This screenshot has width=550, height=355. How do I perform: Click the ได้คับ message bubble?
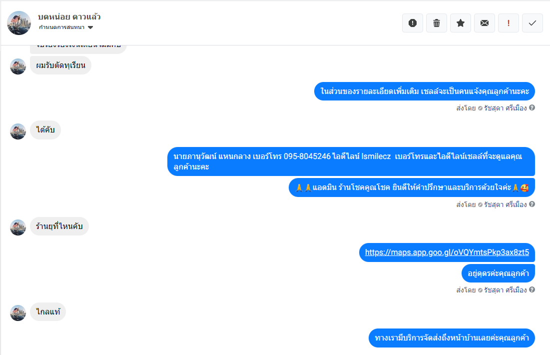click(45, 130)
